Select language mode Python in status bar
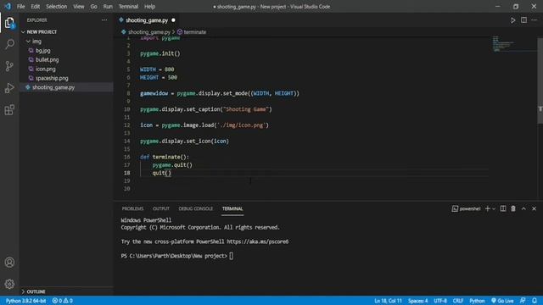This screenshot has width=543, height=305. pos(477,301)
